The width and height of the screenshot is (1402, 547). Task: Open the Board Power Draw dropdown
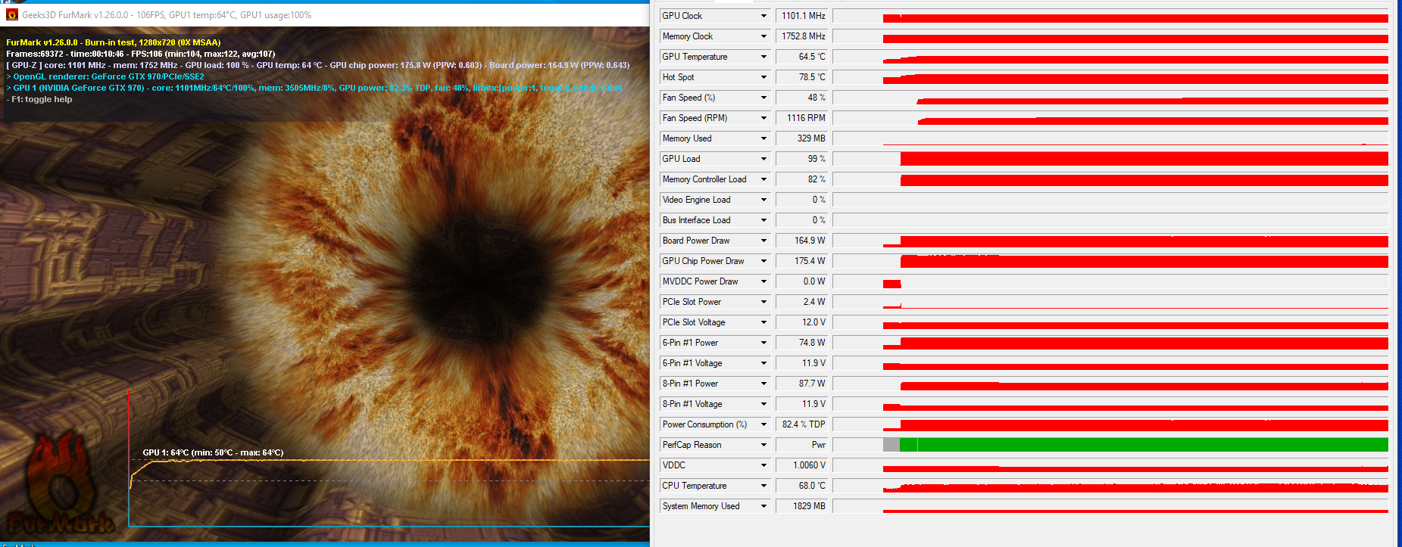(x=763, y=241)
